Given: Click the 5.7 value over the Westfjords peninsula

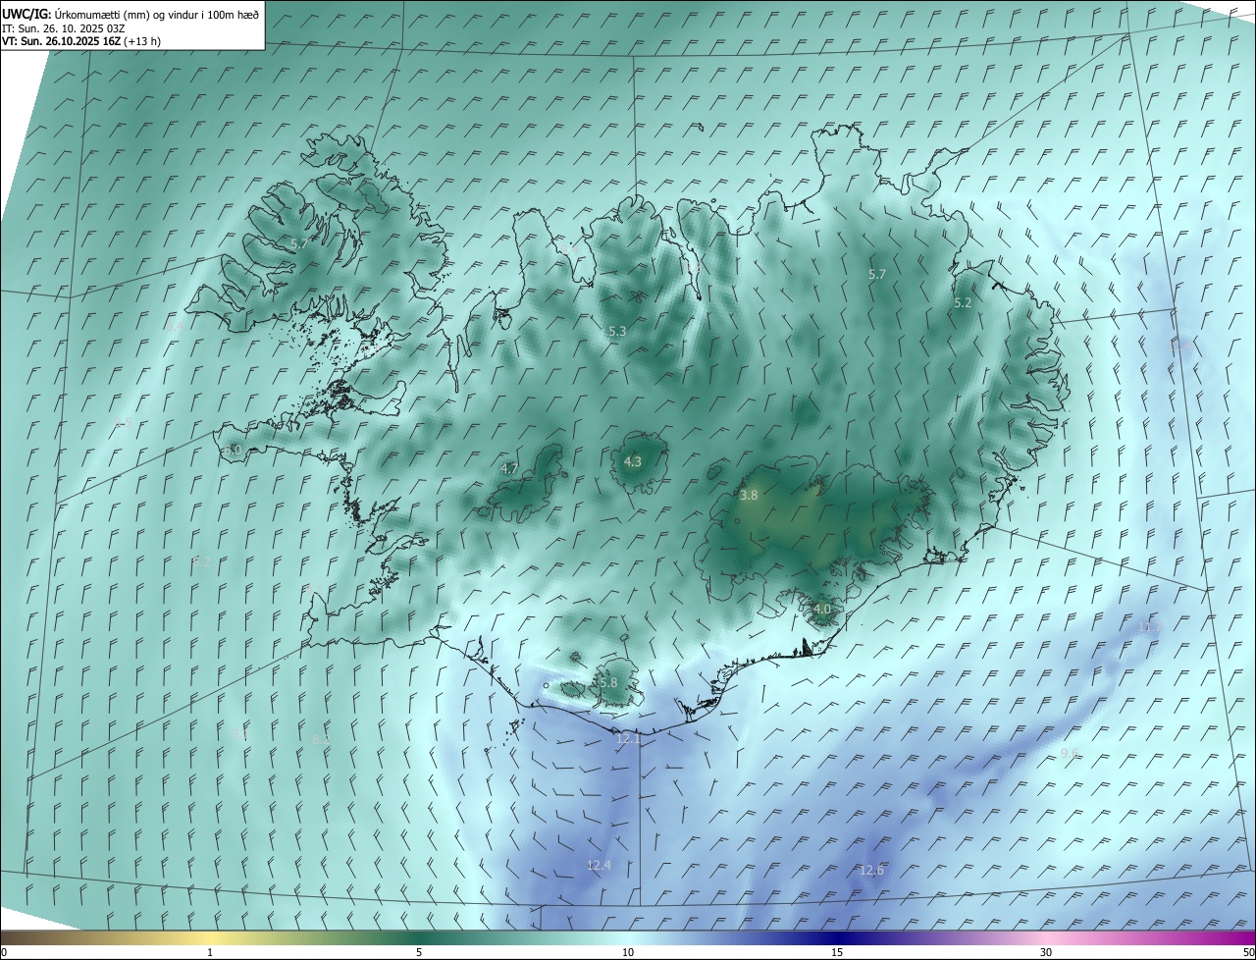Looking at the screenshot, I should point(299,242).
